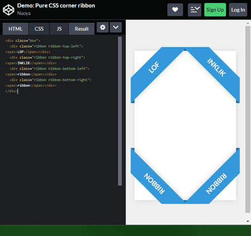Open the change view layout icon
Viewport: 251px width, 236px height.
(195, 9)
